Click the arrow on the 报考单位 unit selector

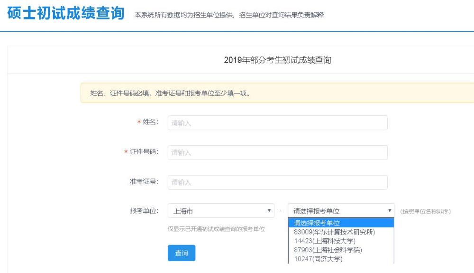point(390,211)
